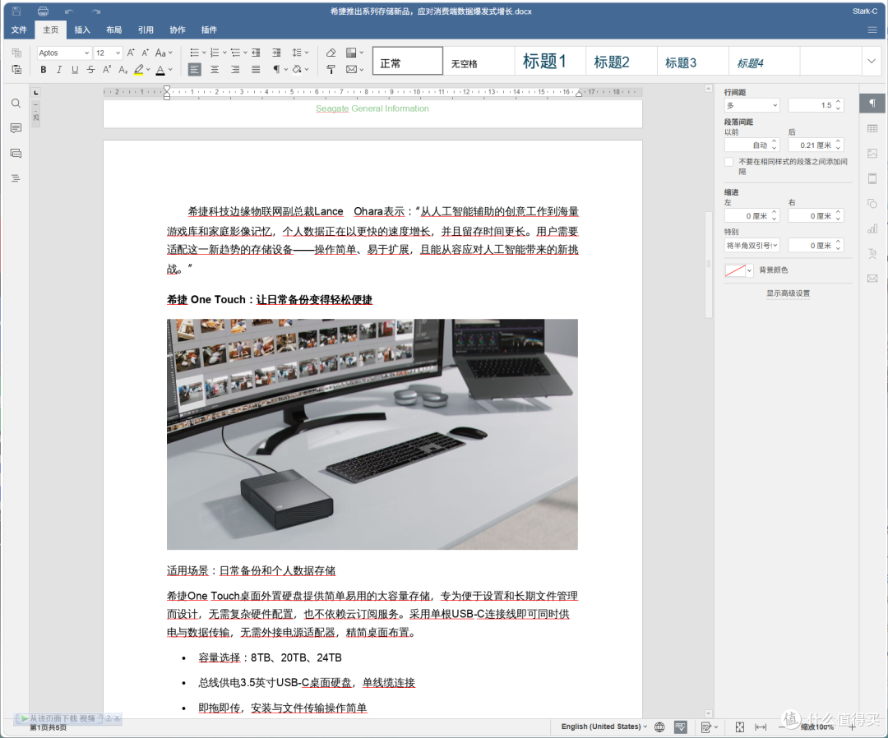Switch to the 布局 tab
Viewport: 888px width, 738px height.
pyautogui.click(x=113, y=30)
